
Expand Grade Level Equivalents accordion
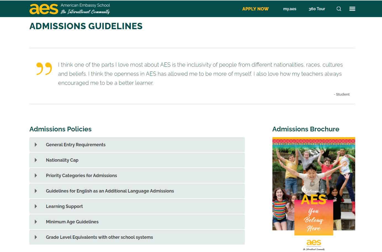99,237
